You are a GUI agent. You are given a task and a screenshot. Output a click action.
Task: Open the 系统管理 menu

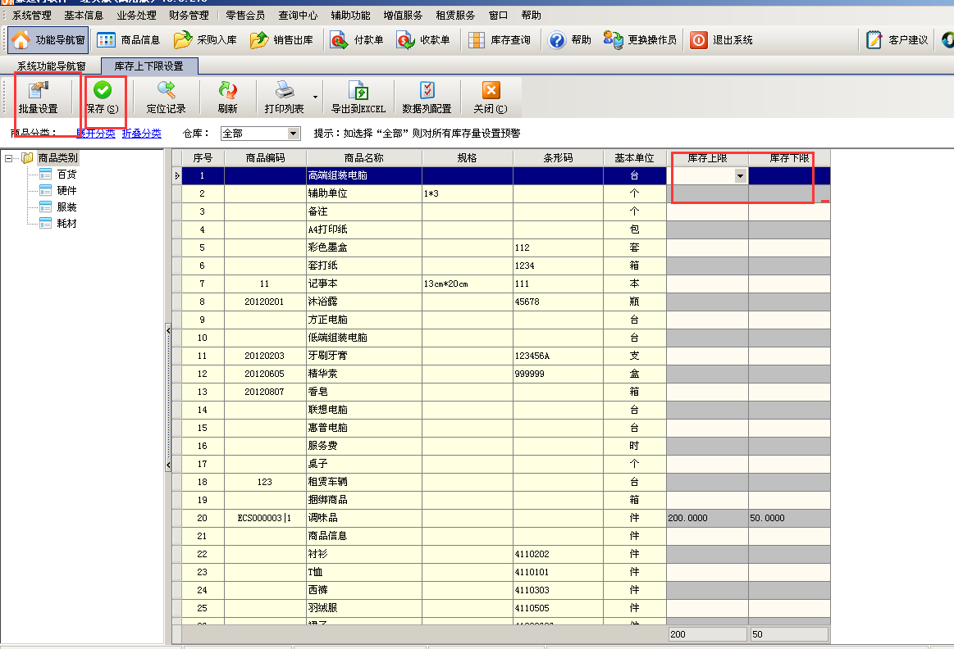click(32, 16)
